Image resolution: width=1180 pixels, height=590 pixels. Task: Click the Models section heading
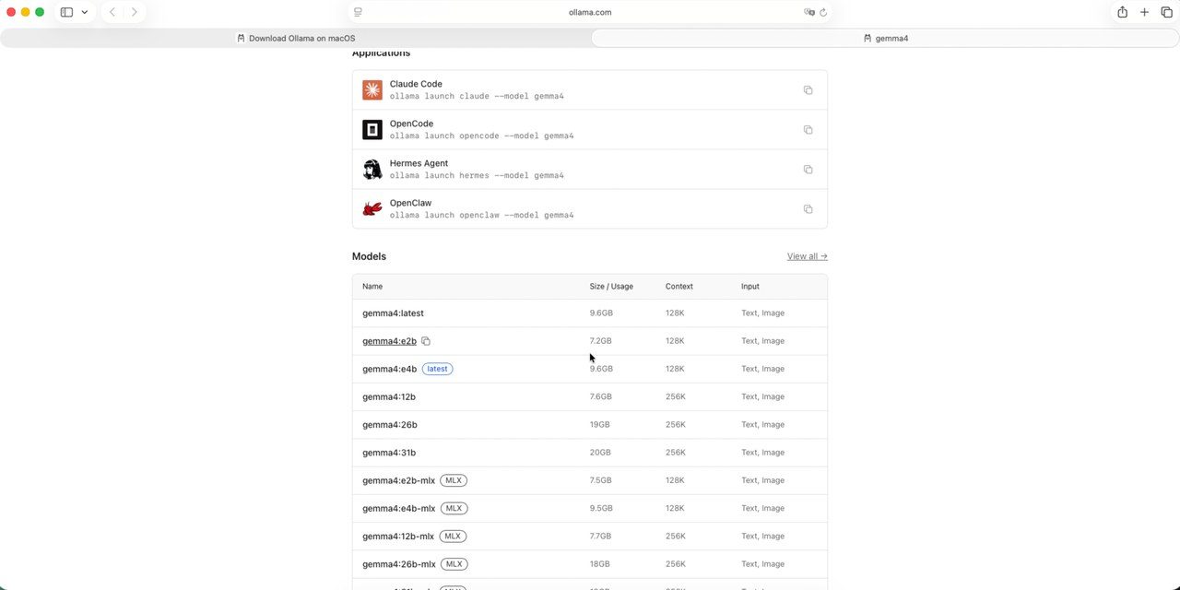pos(369,256)
